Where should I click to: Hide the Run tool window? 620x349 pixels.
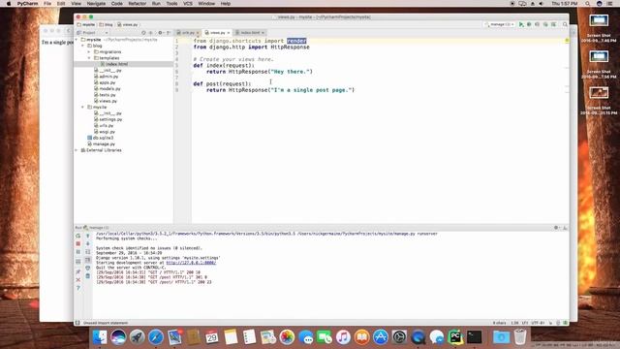pyautogui.click(x=565, y=228)
